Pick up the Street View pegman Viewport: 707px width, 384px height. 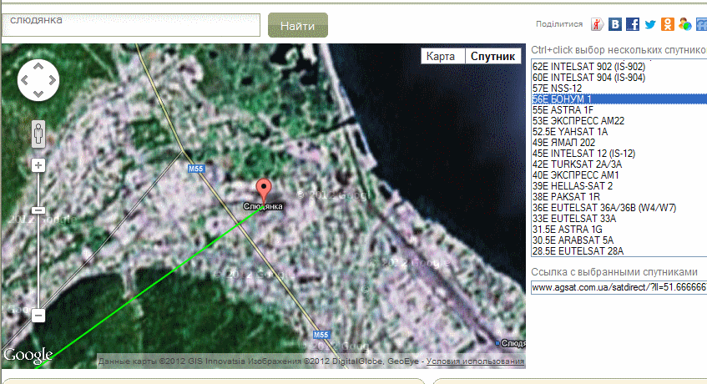point(38,134)
